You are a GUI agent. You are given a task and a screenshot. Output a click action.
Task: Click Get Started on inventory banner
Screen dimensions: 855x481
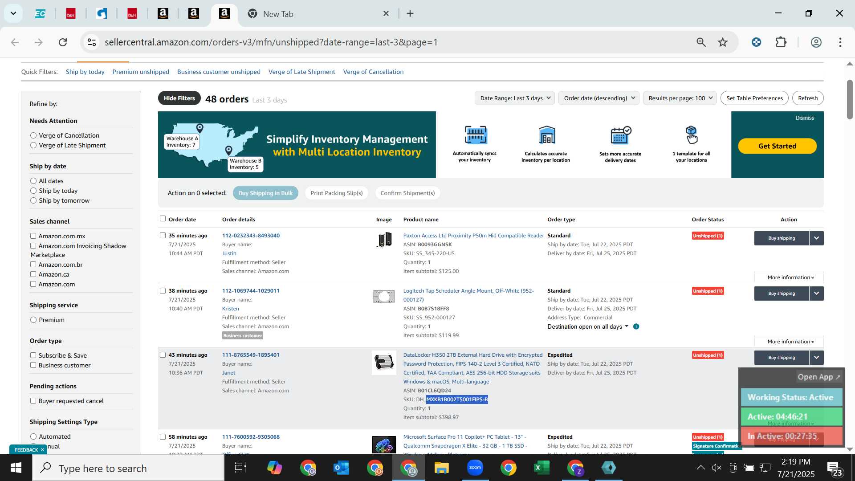pyautogui.click(x=777, y=146)
